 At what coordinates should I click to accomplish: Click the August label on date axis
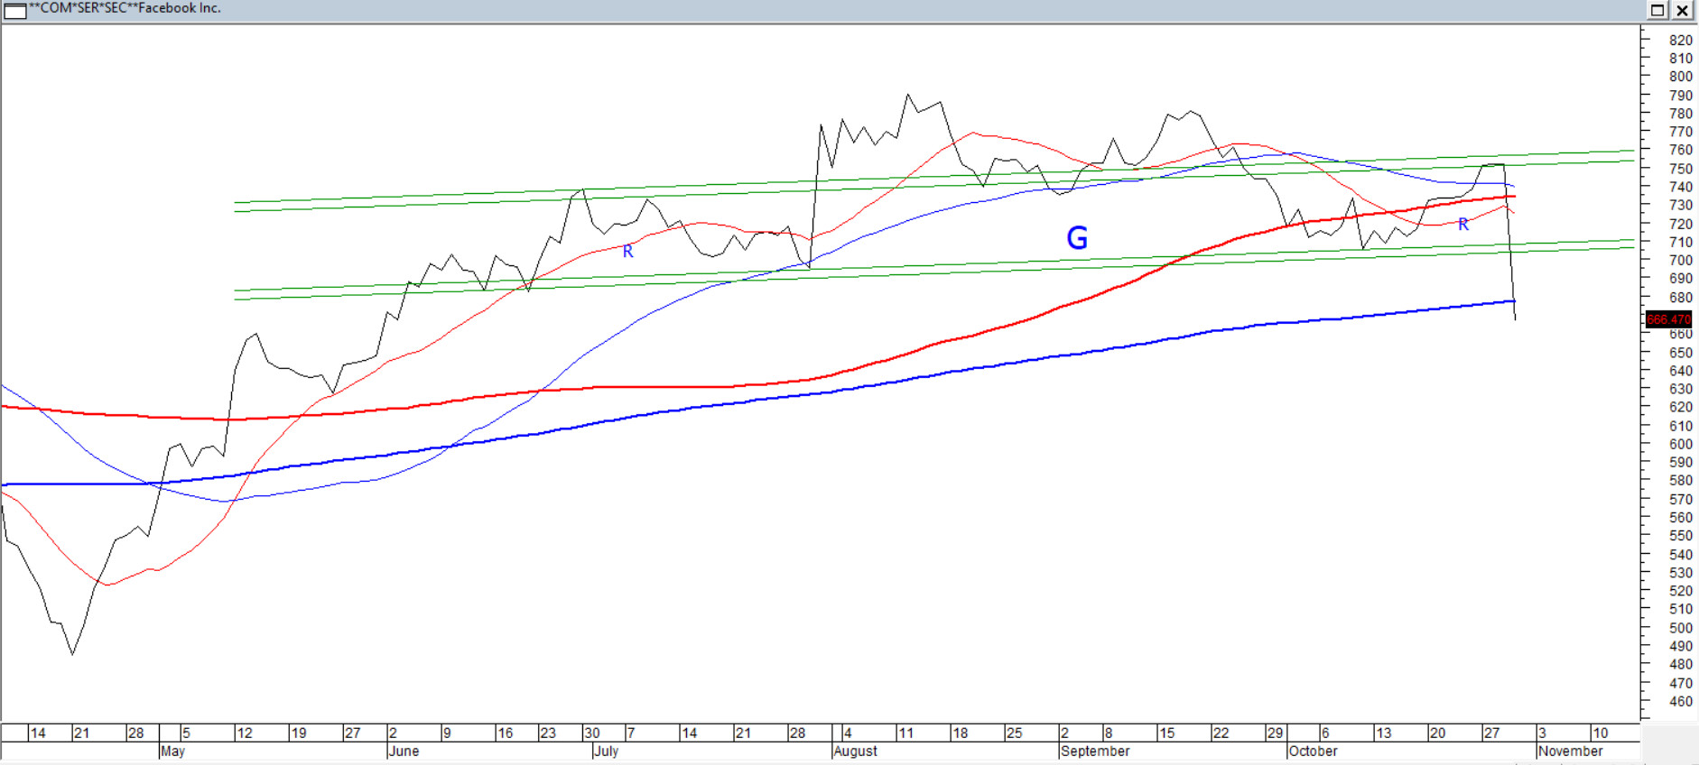coord(855,751)
